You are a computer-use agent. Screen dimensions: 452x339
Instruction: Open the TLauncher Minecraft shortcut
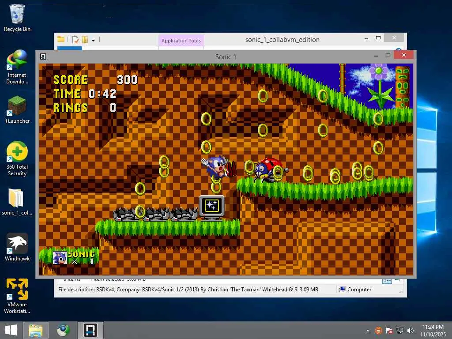pyautogui.click(x=17, y=109)
